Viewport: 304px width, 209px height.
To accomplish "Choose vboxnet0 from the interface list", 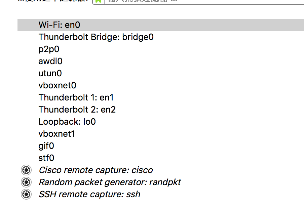I will click(161, 85).
